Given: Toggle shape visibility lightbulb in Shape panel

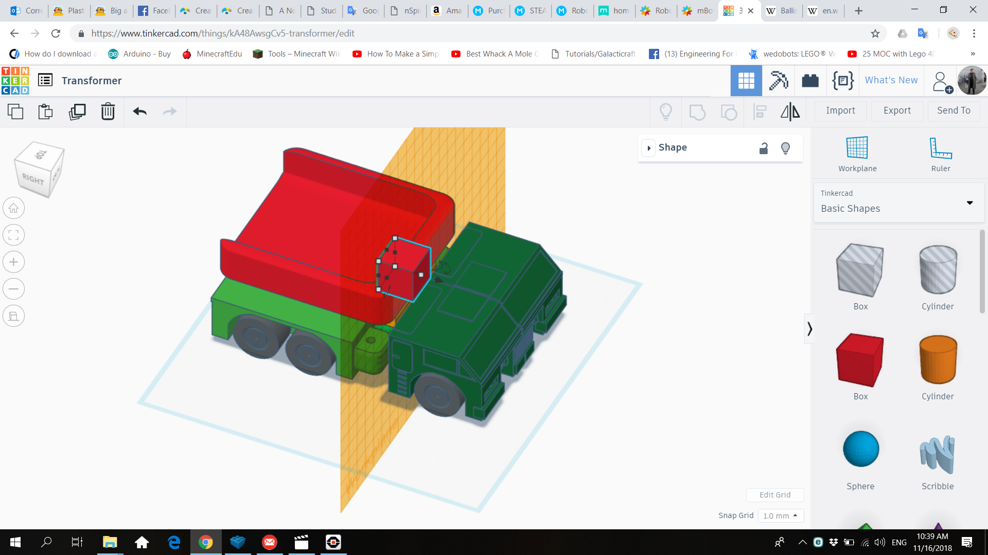Looking at the screenshot, I should click(785, 149).
